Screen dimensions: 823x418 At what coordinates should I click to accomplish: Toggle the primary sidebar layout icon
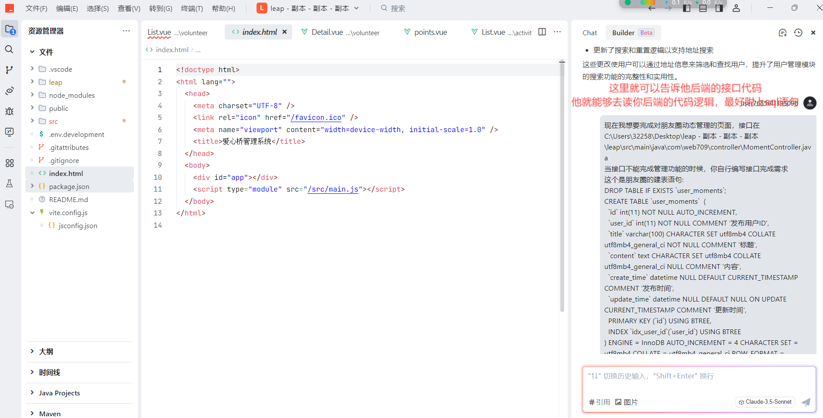pos(687,8)
